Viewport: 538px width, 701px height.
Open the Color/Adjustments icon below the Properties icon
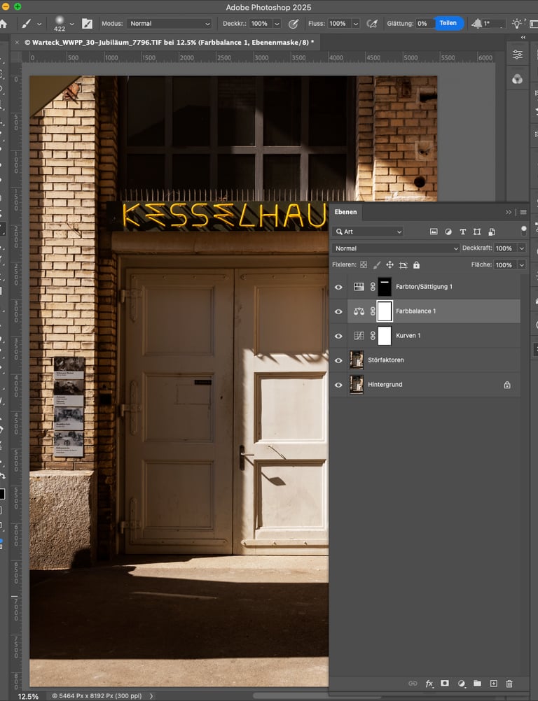click(x=518, y=79)
